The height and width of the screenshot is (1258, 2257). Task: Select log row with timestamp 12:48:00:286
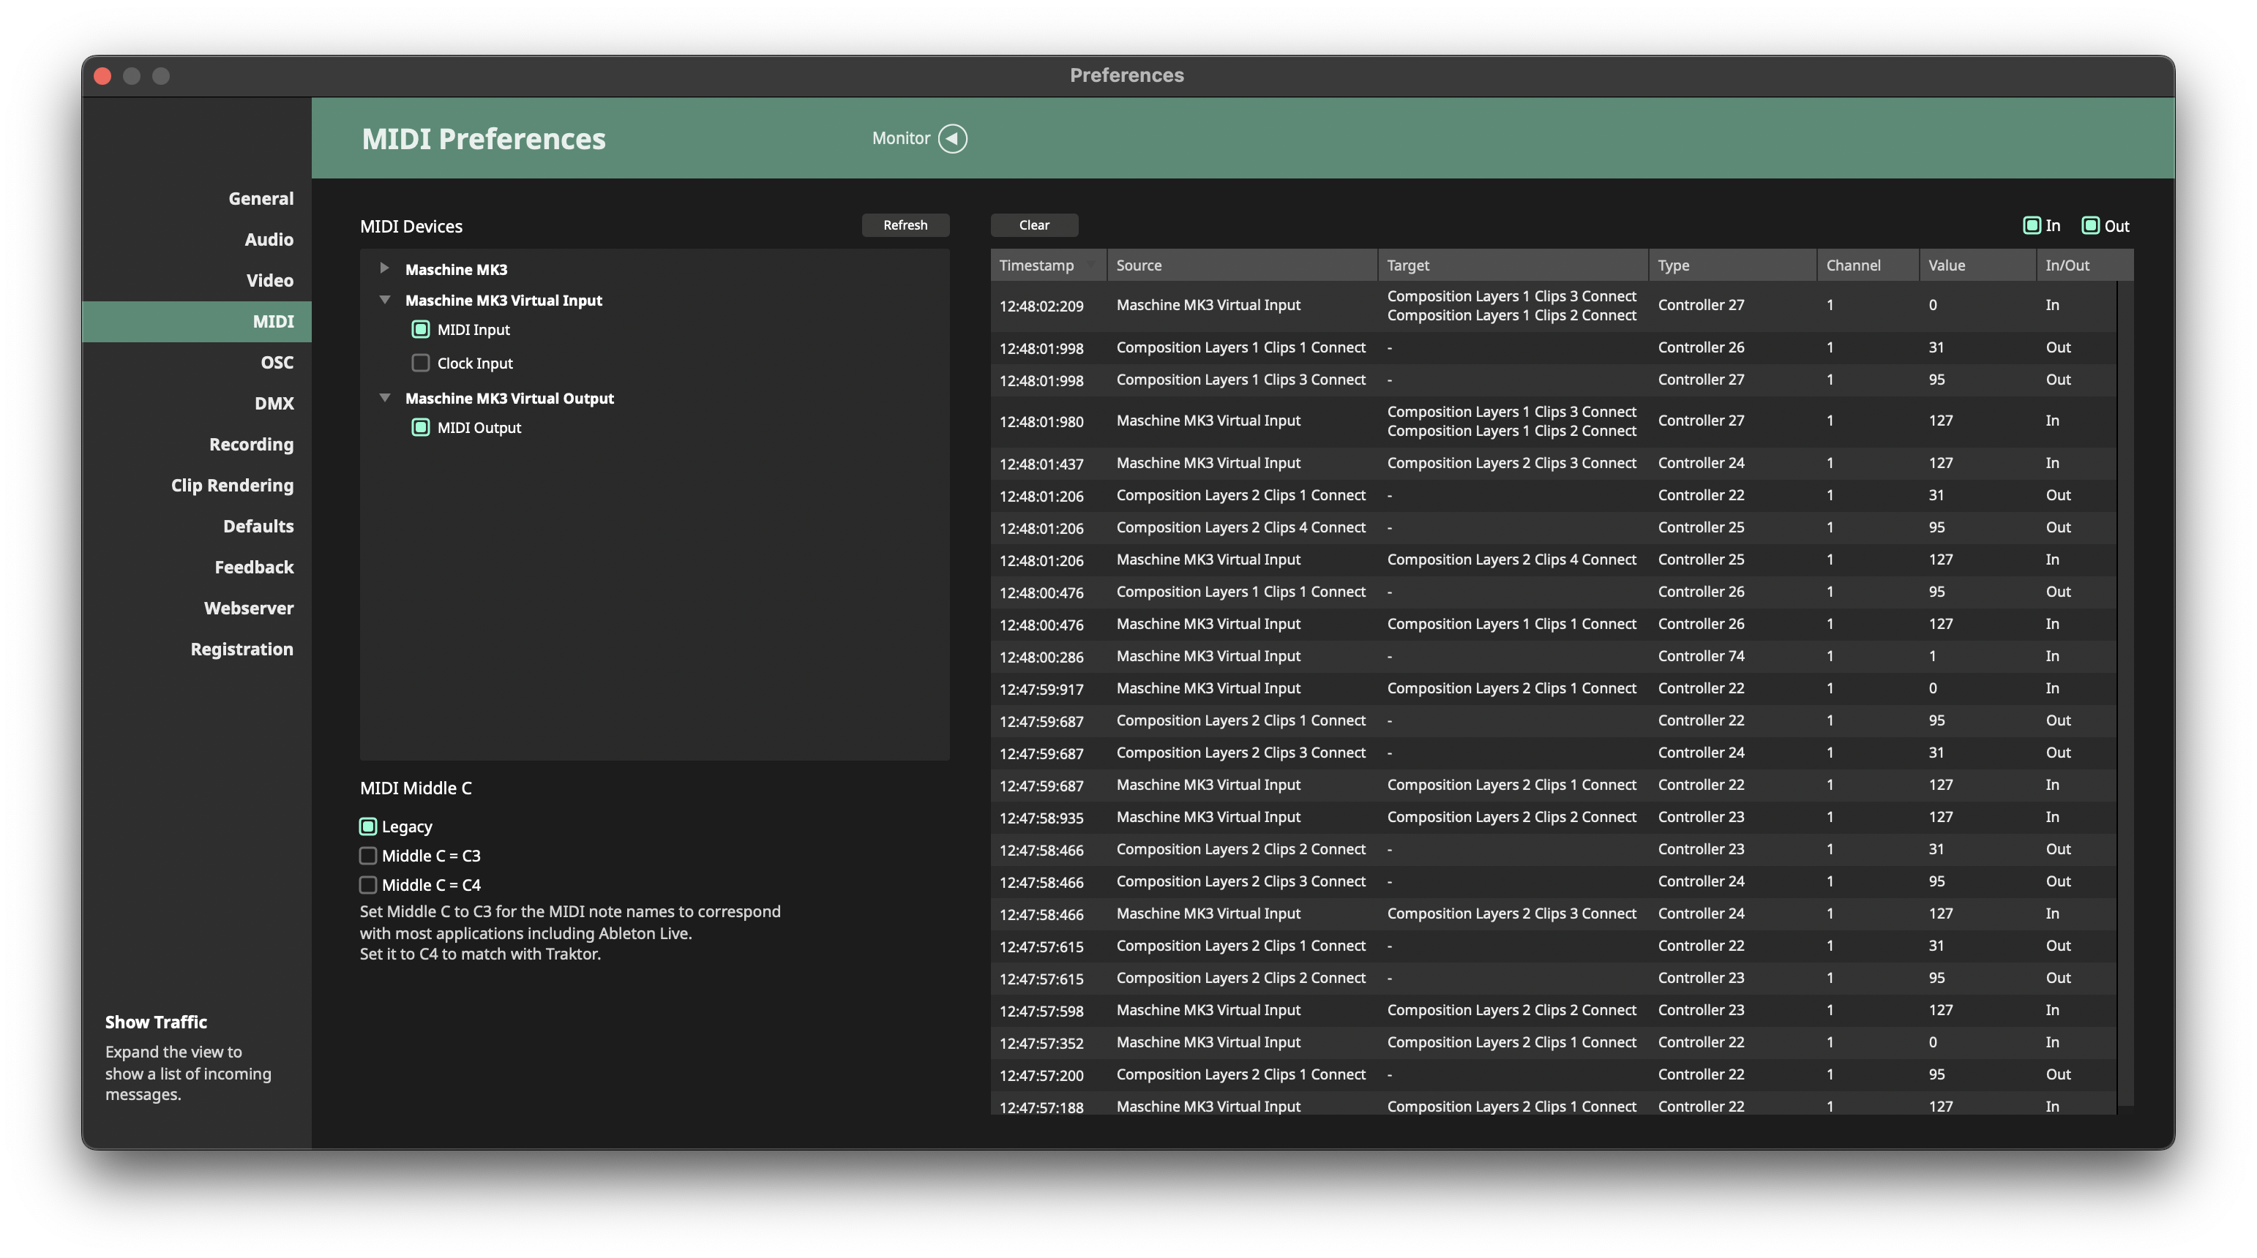tap(1554, 657)
